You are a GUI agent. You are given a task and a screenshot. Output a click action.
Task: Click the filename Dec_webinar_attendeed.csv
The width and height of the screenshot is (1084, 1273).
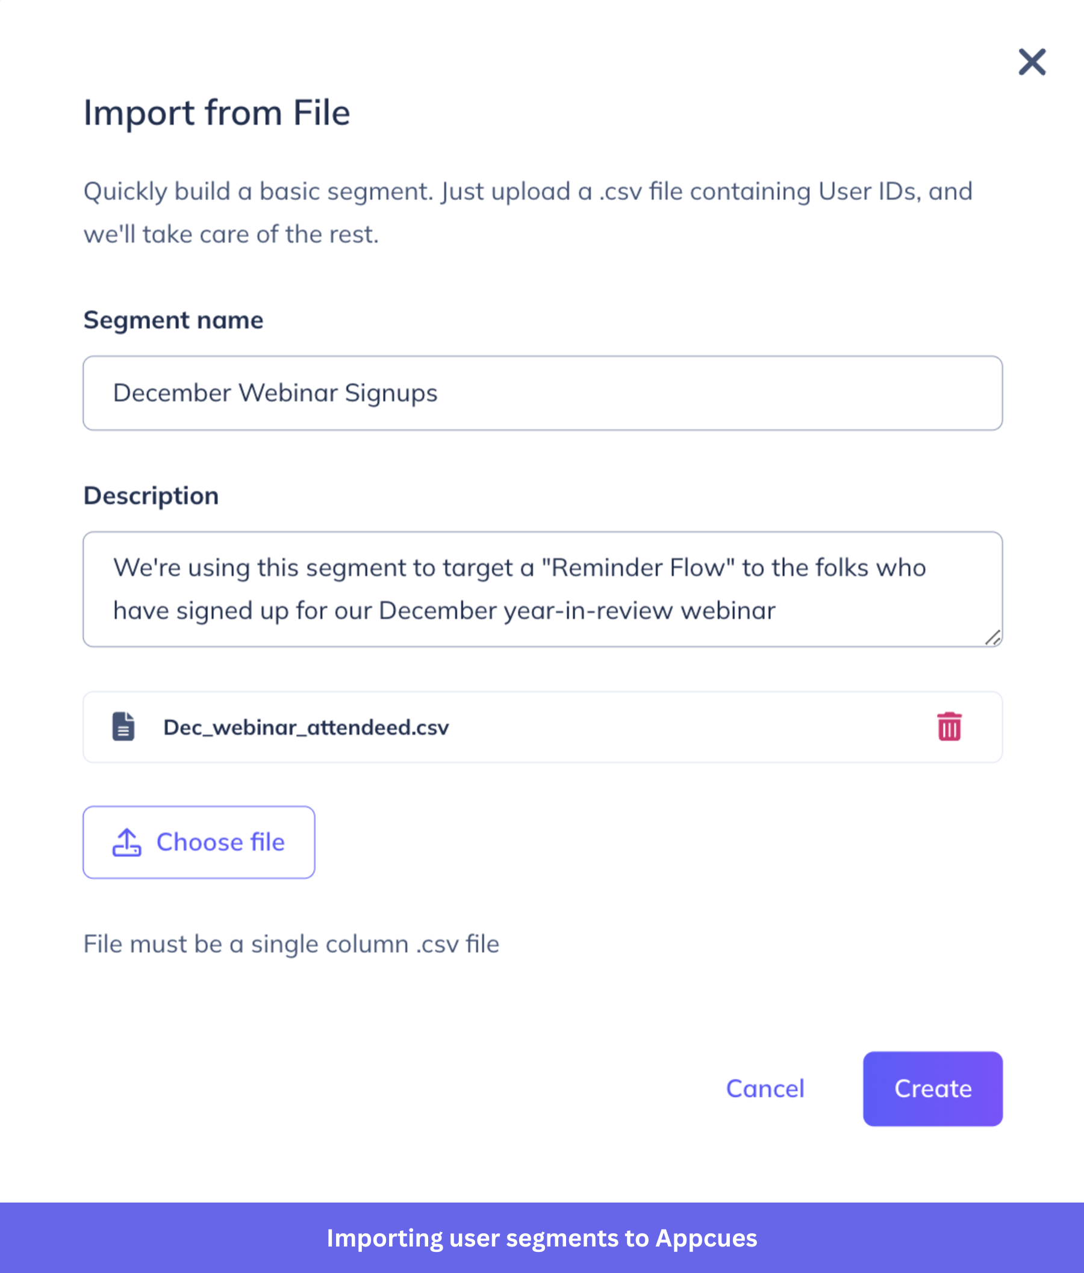pos(306,727)
